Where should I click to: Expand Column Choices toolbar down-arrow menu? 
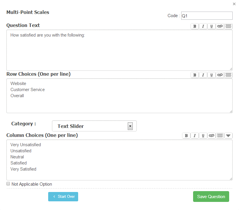(x=229, y=135)
